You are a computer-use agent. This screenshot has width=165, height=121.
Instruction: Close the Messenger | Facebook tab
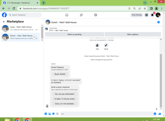[x=37, y=3]
